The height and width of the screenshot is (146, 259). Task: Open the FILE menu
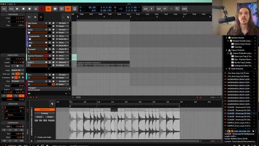tap(4, 9)
